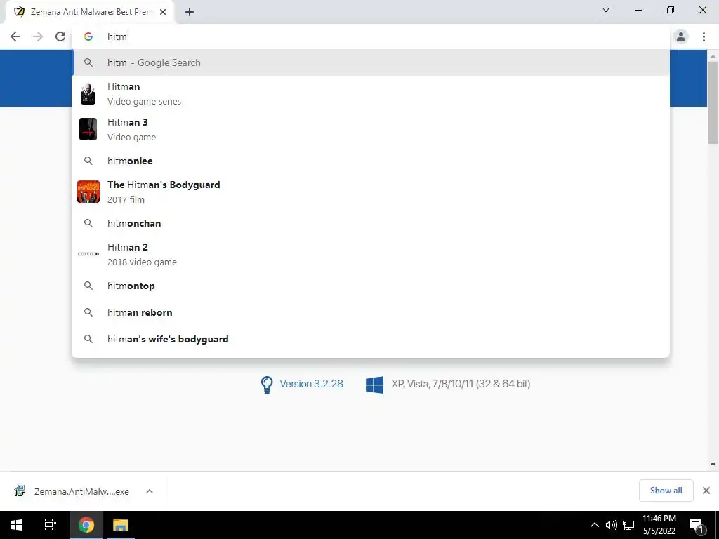Open File Explorer from the taskbar

click(x=121, y=525)
